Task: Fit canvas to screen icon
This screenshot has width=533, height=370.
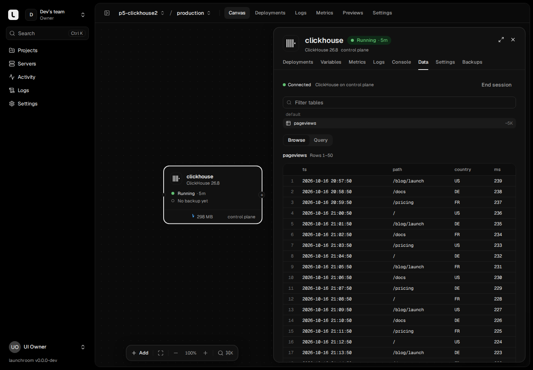Action: [161, 353]
